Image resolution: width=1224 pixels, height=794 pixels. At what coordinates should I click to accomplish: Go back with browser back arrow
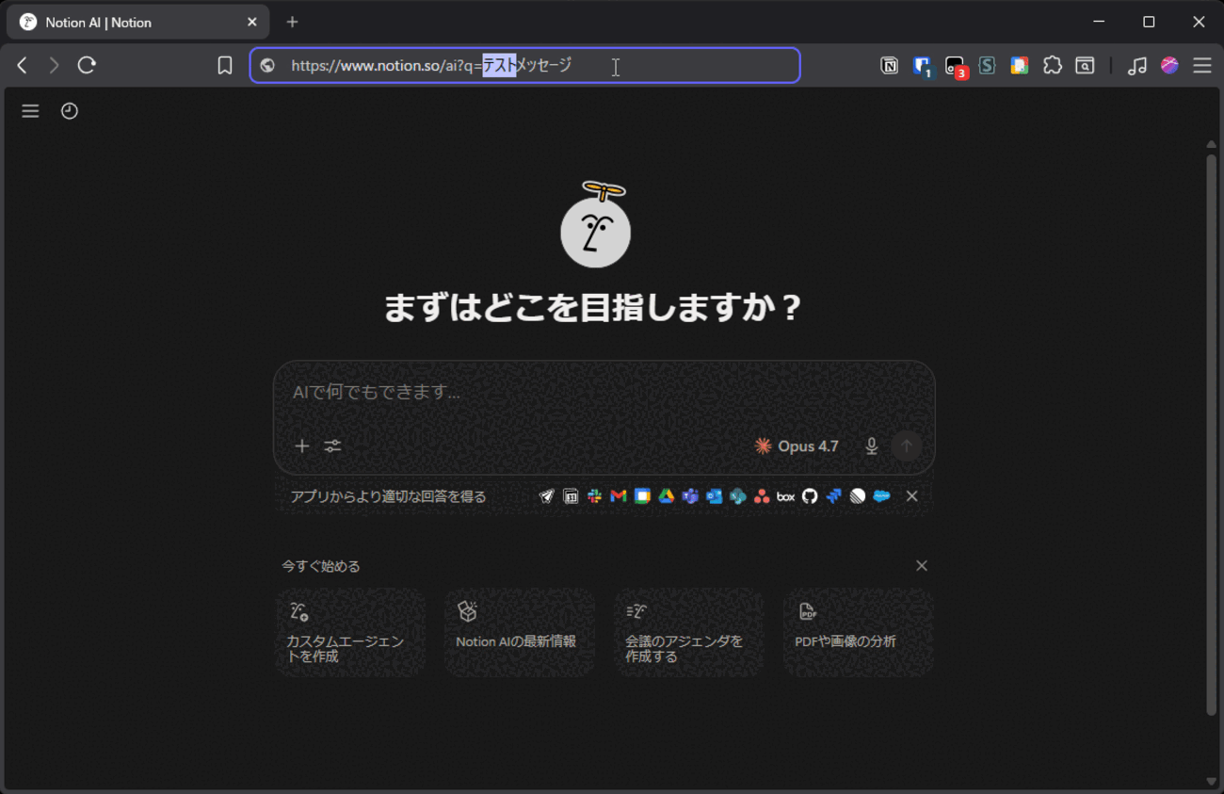(x=23, y=65)
